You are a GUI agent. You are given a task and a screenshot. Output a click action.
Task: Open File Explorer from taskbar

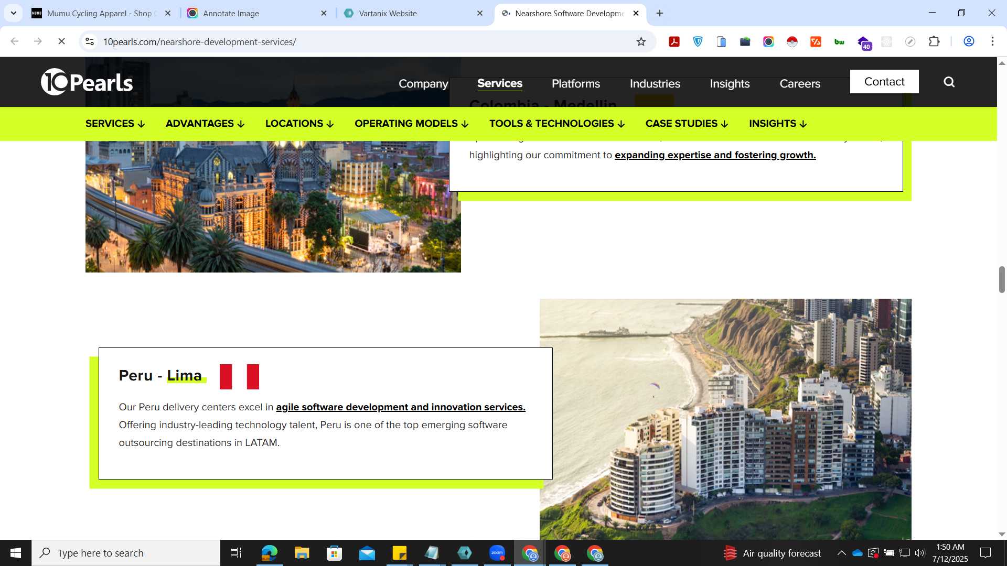(302, 553)
